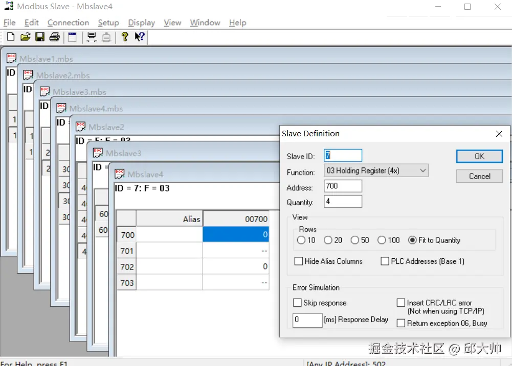Click the Modbus Slave app icon in title bar
The height and width of the screenshot is (366, 512).
[x=9, y=6]
